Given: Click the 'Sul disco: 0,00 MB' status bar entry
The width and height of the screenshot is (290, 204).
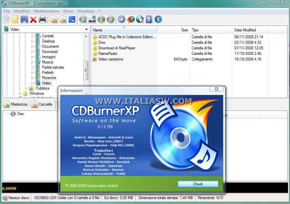Looking at the screenshot, I should click(x=118, y=198).
